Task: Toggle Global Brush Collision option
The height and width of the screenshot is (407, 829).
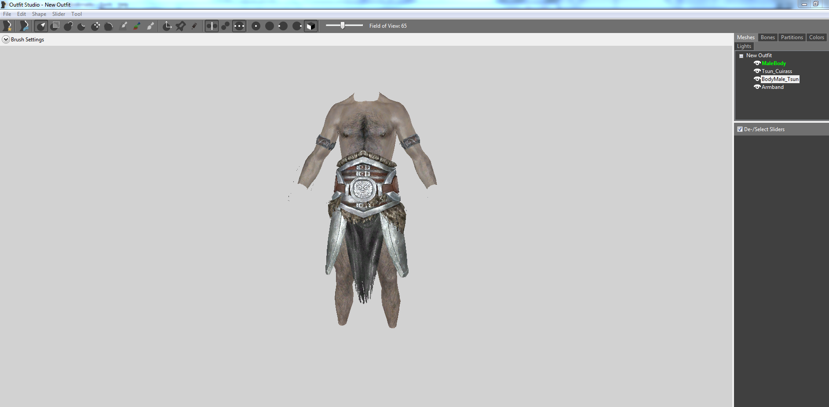Action: pyautogui.click(x=239, y=26)
